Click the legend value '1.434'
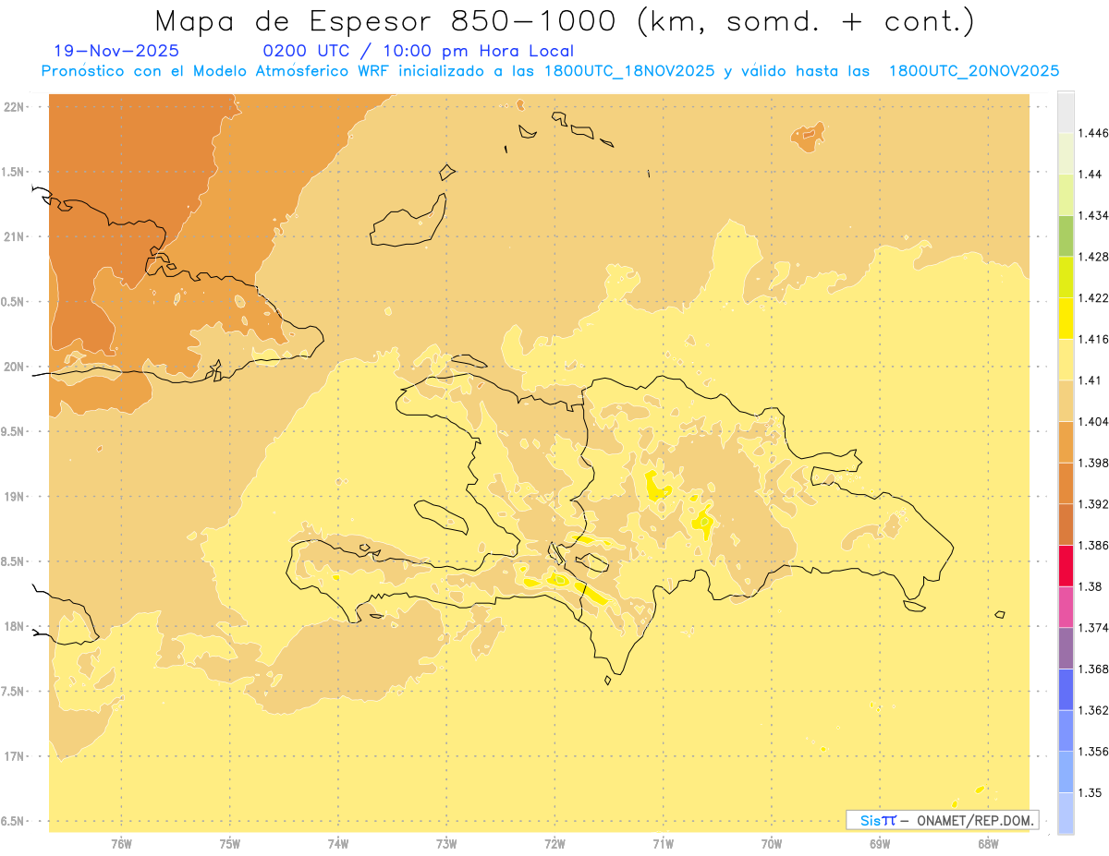Viewport: 1109px width, 856px height. tap(1093, 215)
